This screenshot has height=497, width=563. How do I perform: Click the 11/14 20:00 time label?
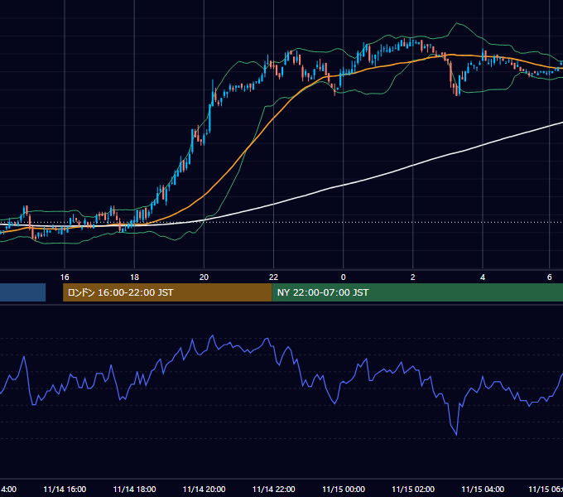tap(204, 490)
